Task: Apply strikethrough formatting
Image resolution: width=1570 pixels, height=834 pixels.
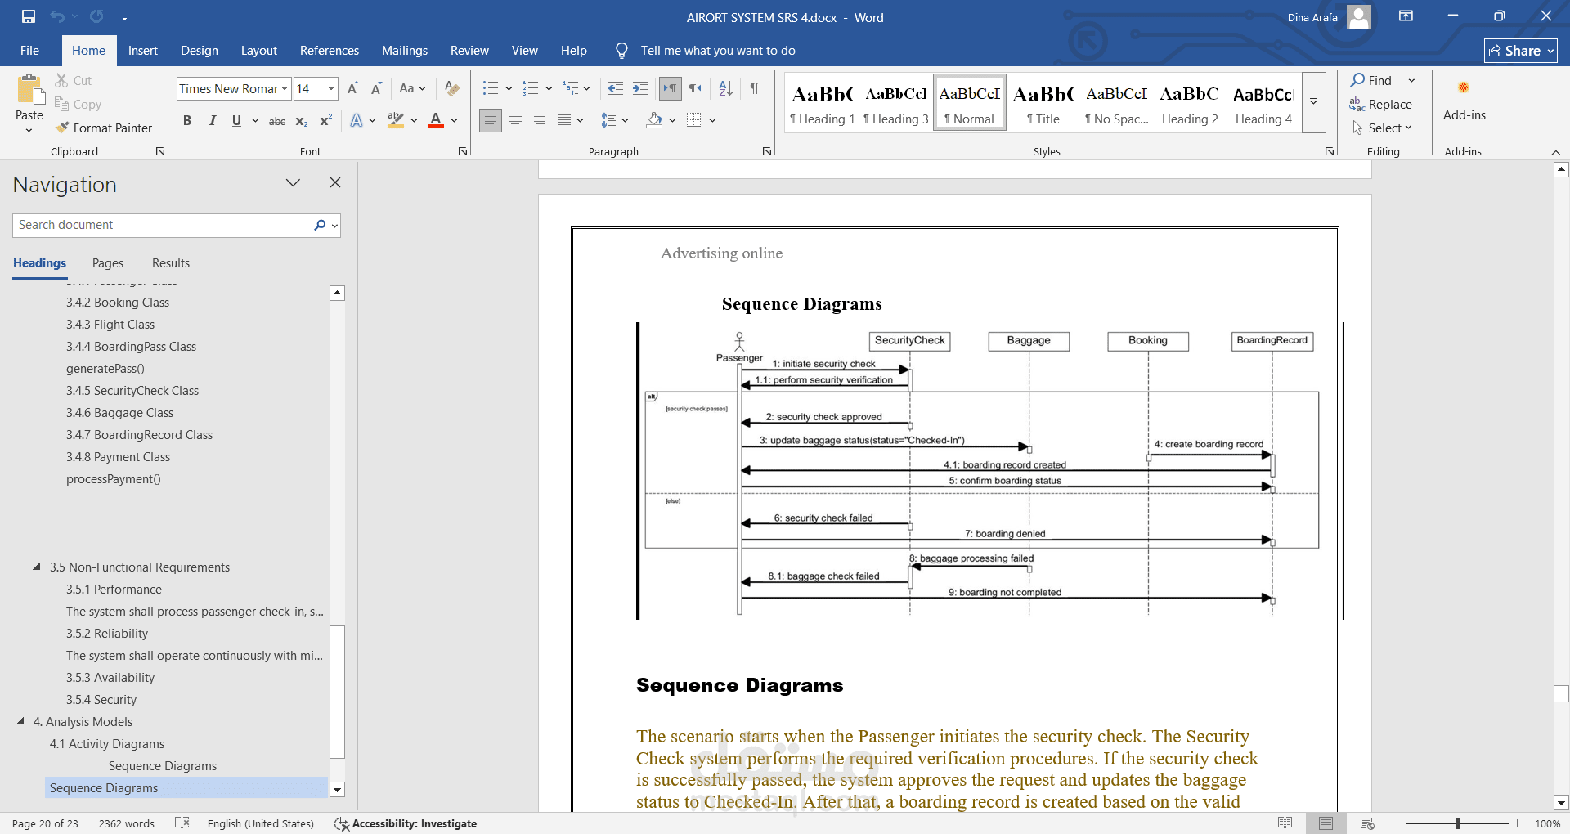Action: click(x=277, y=121)
